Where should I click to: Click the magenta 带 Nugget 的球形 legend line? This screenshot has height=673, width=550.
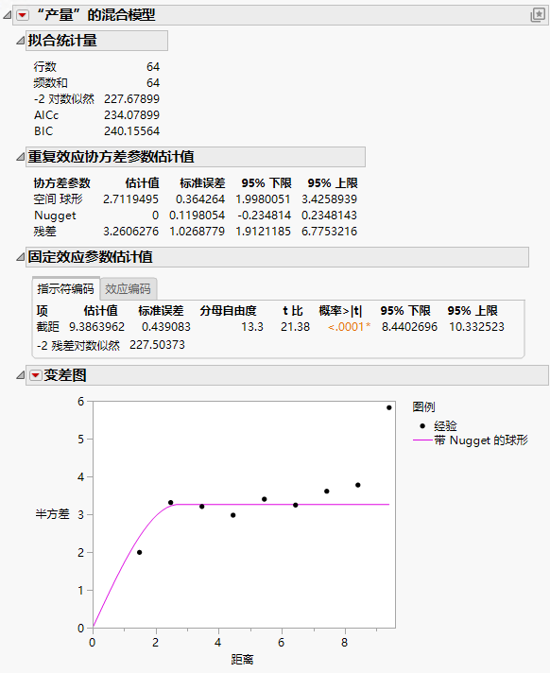[x=422, y=440]
